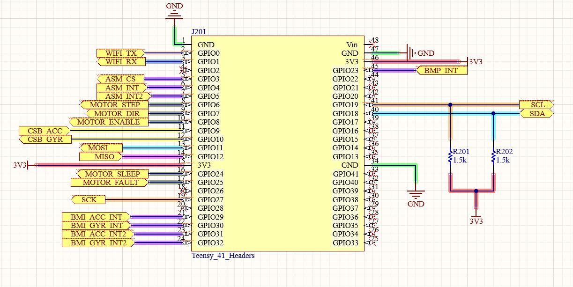Select the 3V3 junction below resistors

[x=476, y=191]
